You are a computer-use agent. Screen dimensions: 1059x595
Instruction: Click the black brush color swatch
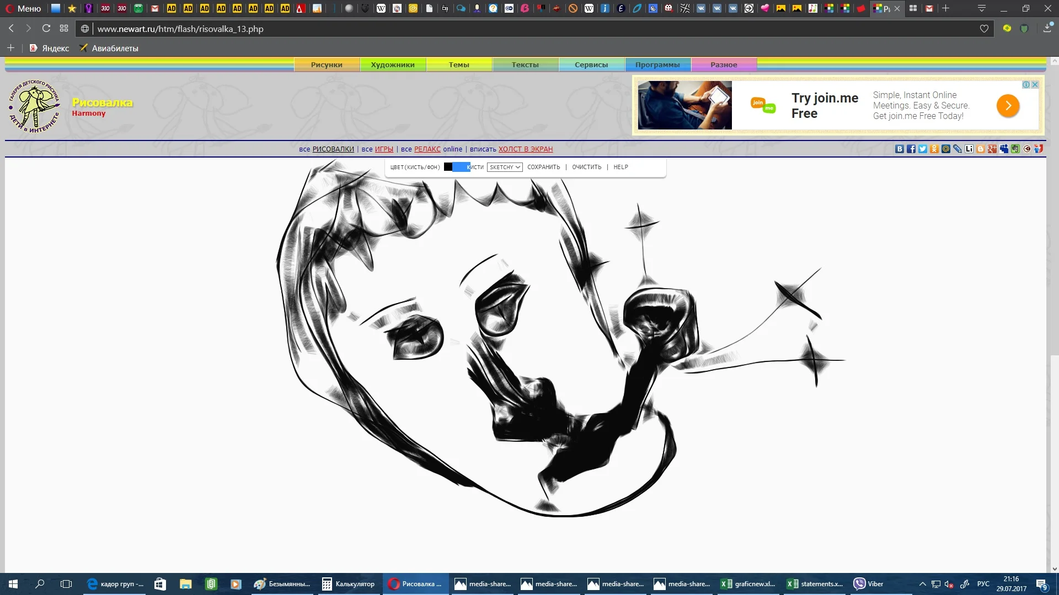(x=448, y=167)
